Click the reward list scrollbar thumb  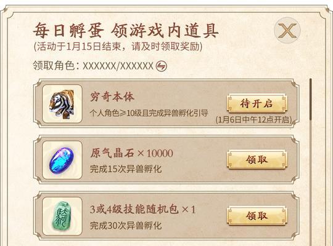[310, 99]
